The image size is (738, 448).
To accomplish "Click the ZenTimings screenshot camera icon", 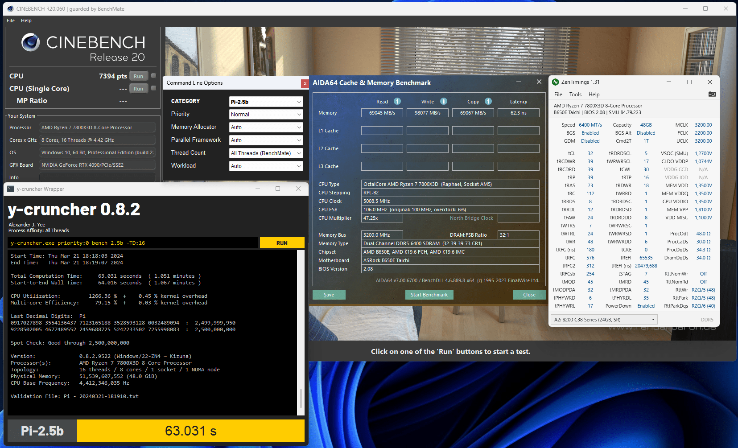I will (712, 94).
